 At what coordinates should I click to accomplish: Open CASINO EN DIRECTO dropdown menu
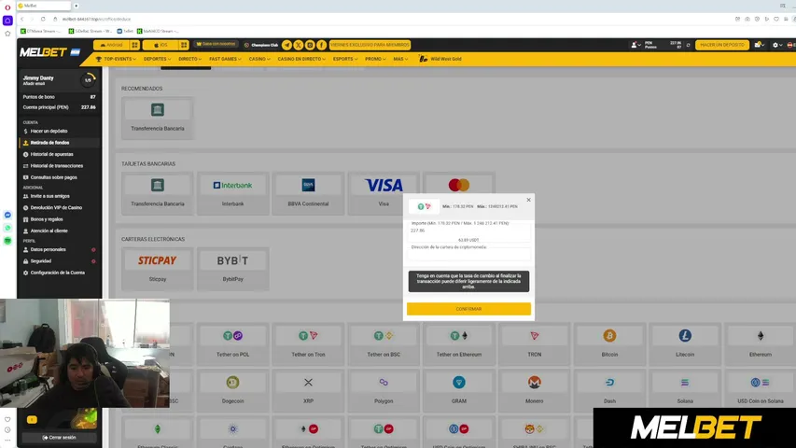[x=301, y=59]
